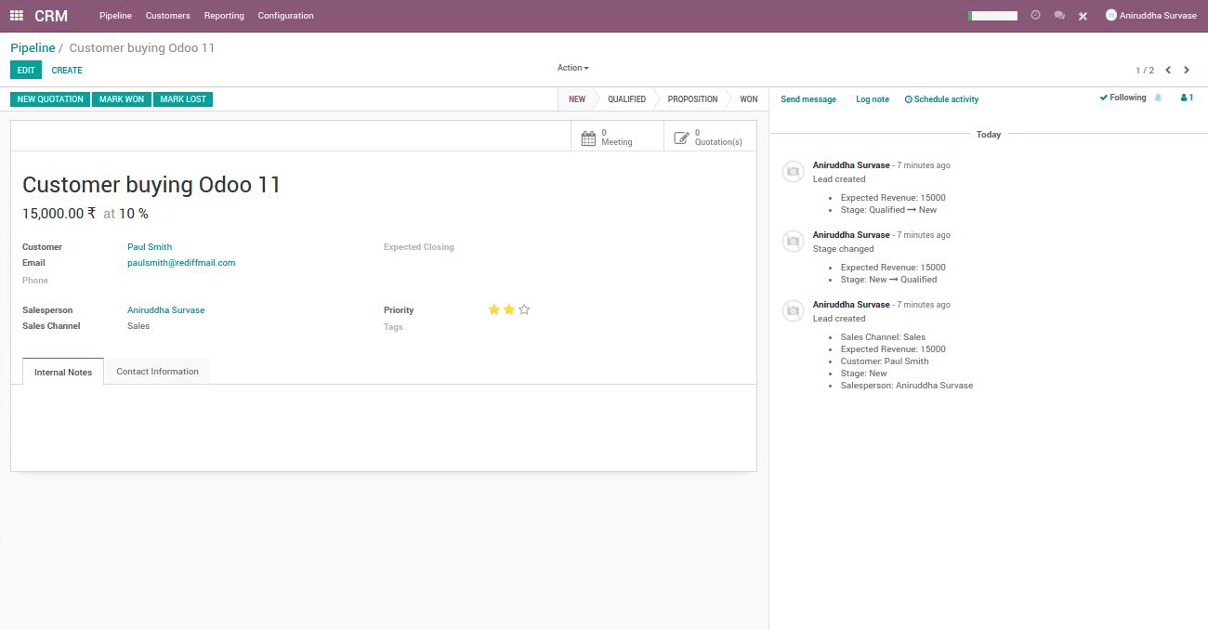
Task: Click Send message in the chatter
Action: (808, 99)
